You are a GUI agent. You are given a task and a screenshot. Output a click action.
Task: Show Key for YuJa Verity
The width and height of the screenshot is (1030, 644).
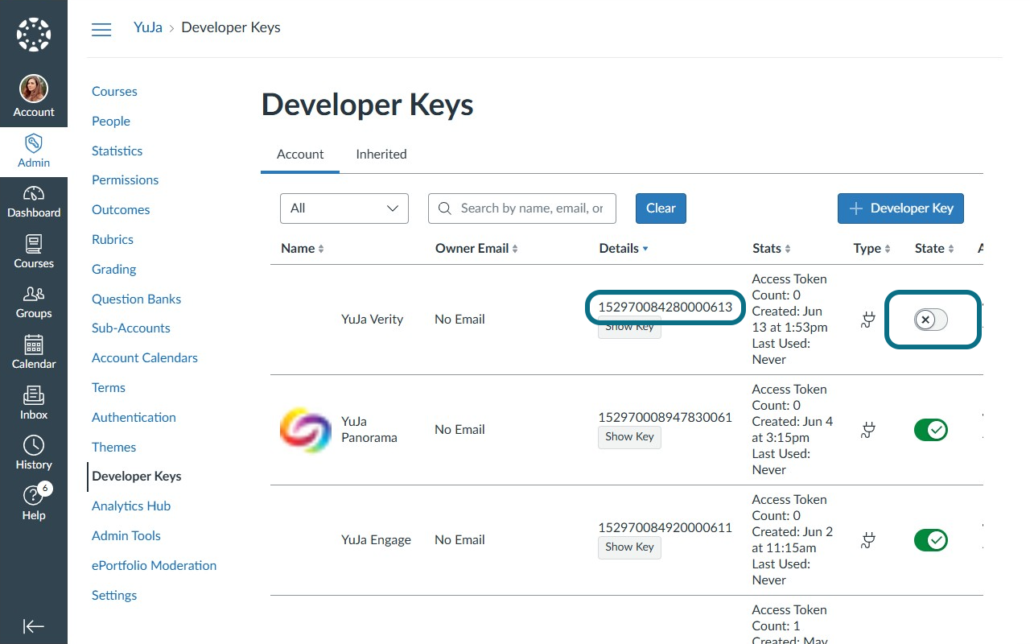tap(629, 328)
